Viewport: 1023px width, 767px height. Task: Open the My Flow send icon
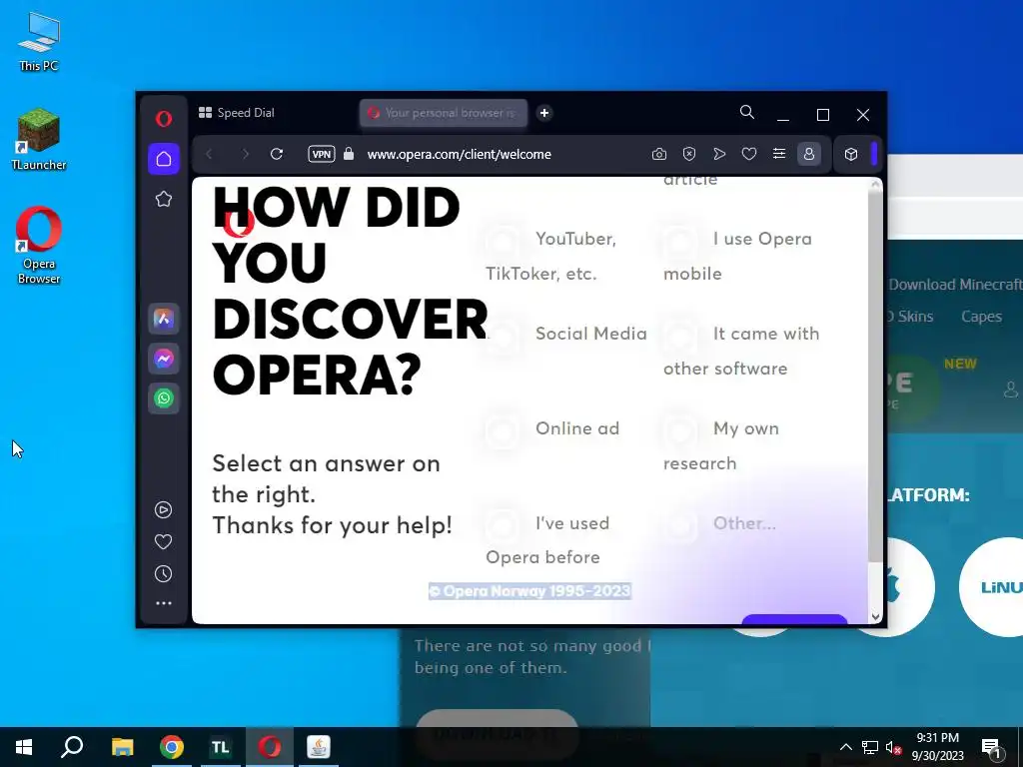coord(719,155)
